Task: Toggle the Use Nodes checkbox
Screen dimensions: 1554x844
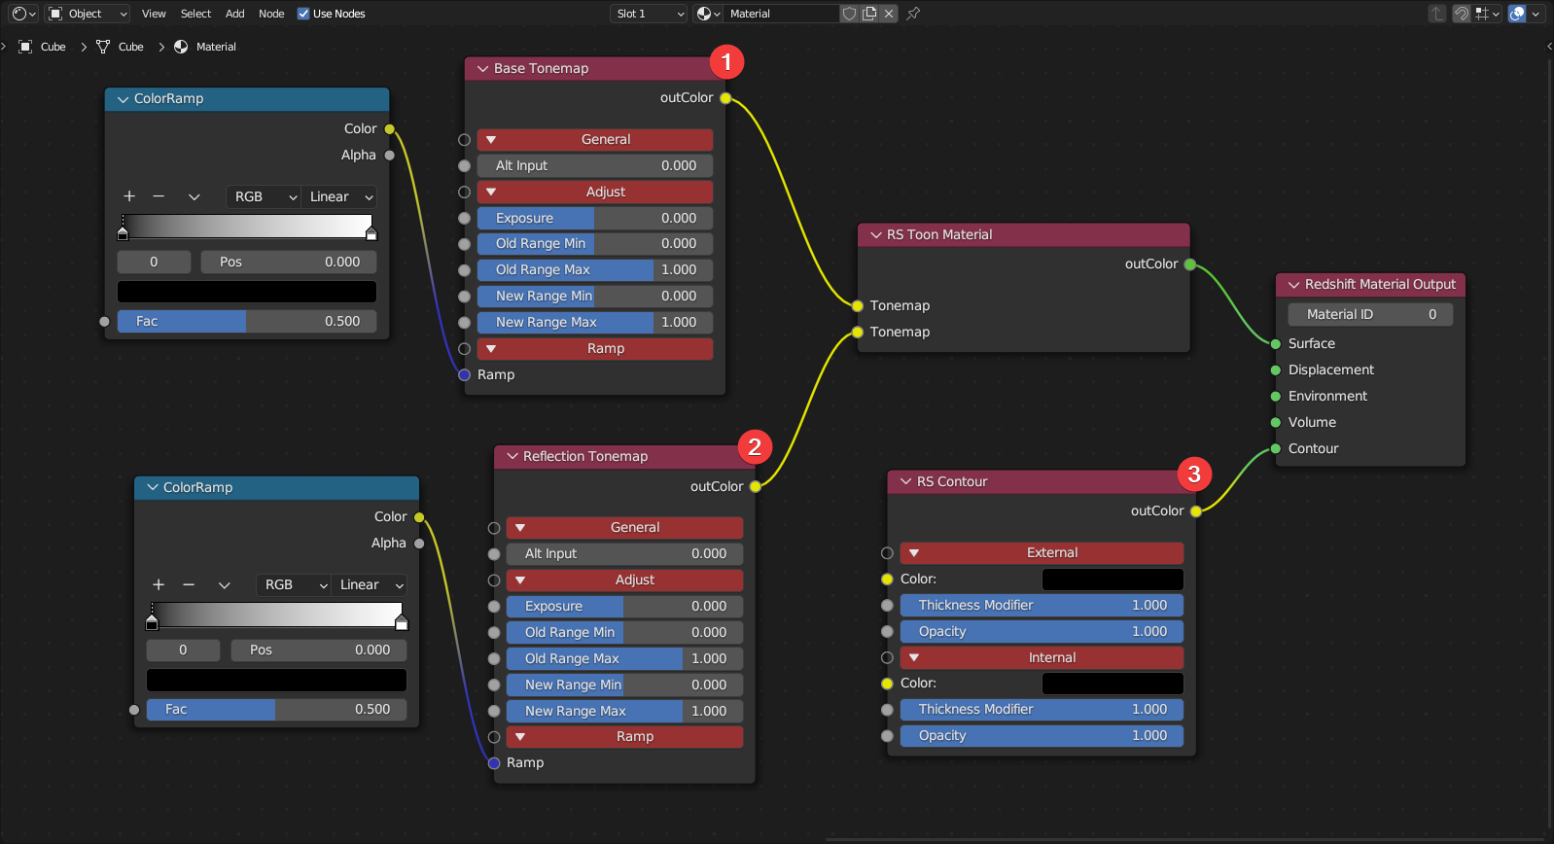Action: [x=303, y=14]
